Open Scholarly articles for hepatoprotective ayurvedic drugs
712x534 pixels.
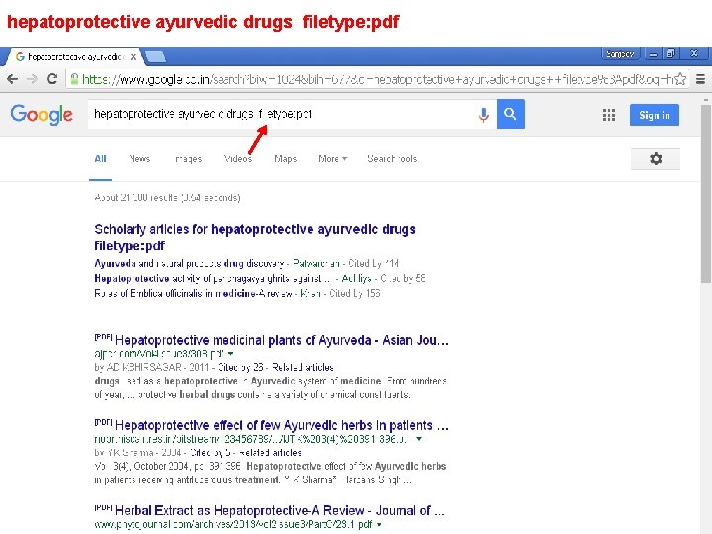(x=255, y=237)
